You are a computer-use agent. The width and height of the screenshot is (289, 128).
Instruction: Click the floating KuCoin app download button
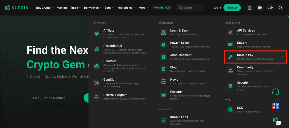(x=275, y=120)
